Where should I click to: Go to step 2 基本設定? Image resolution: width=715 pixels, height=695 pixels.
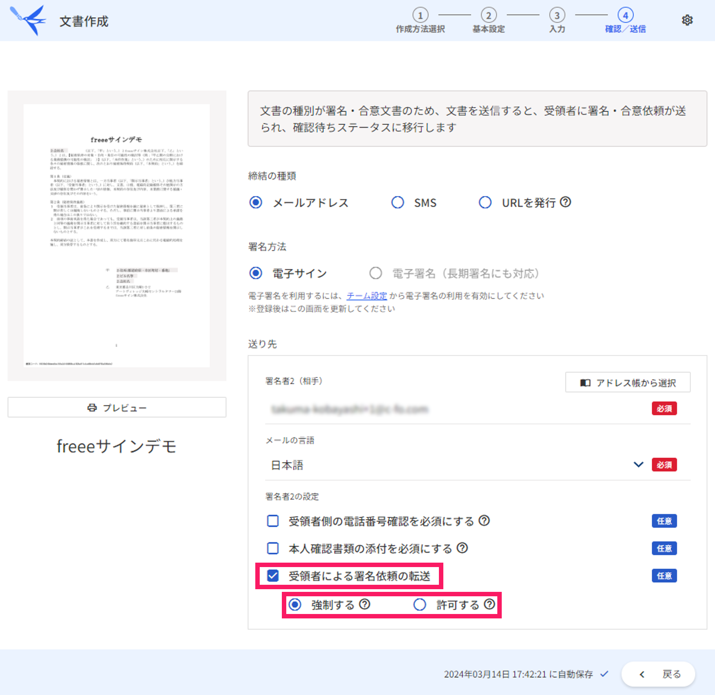pyautogui.click(x=488, y=20)
